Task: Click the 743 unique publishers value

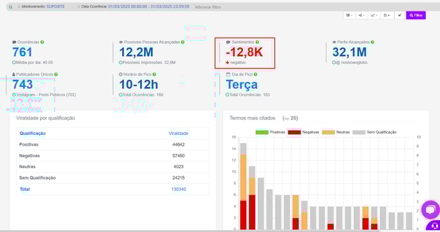Action: (22, 84)
